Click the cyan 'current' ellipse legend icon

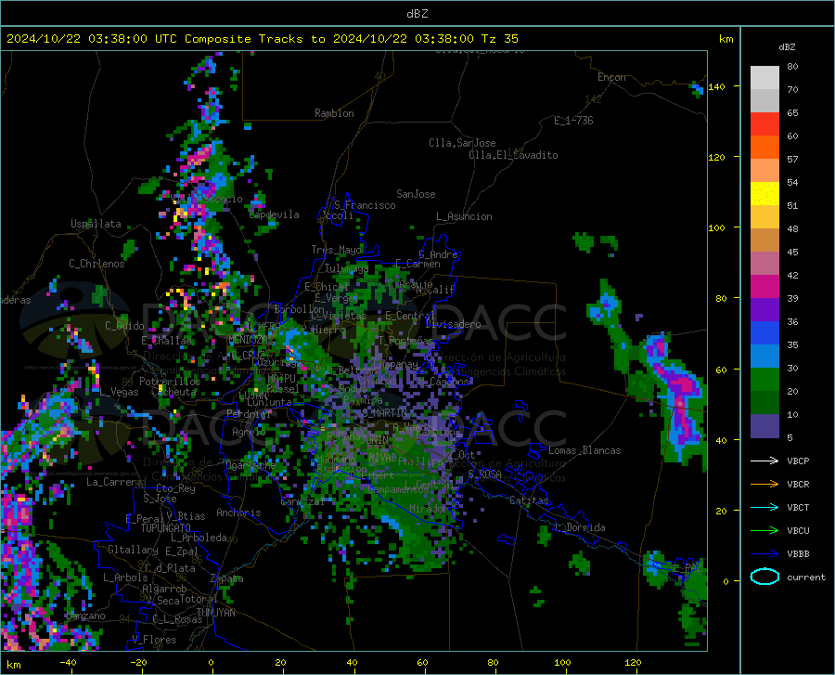(x=764, y=577)
